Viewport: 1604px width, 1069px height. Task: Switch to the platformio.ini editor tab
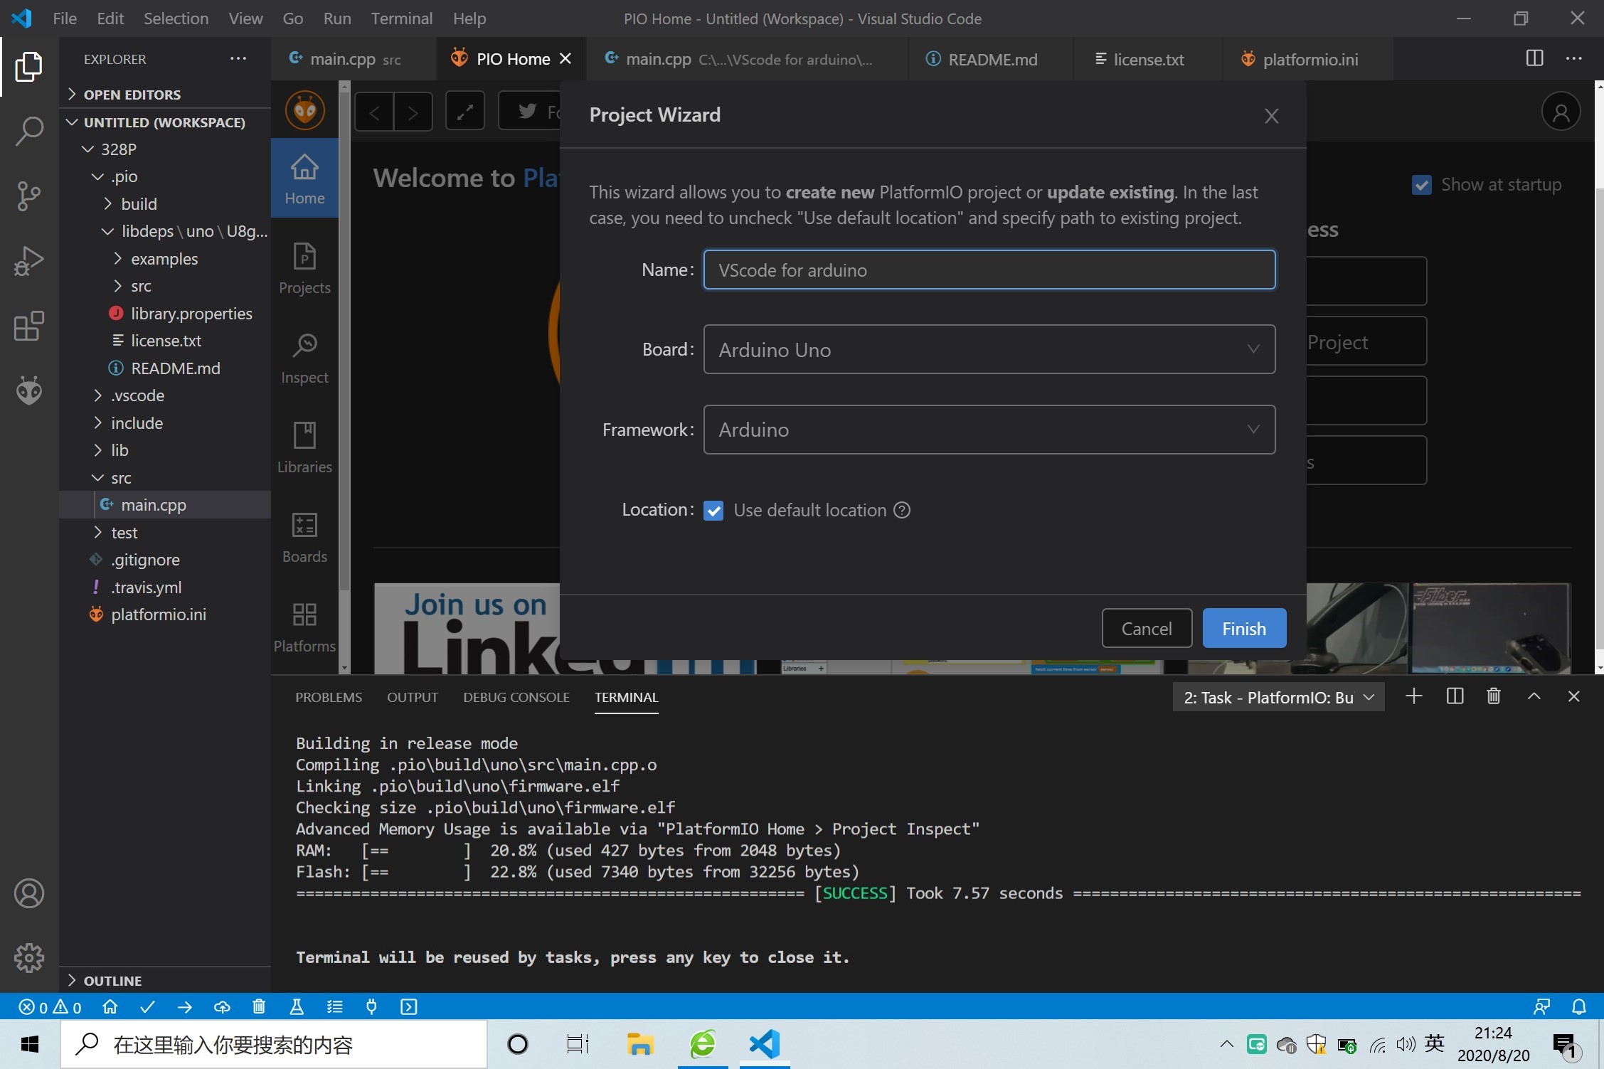tap(1309, 59)
